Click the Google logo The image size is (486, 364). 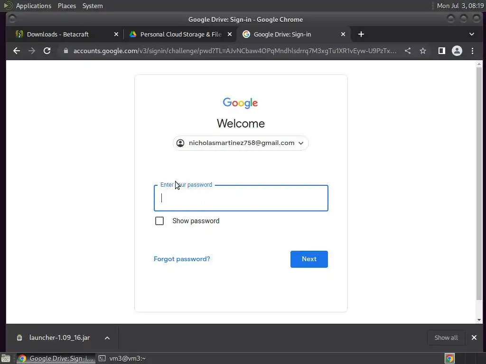click(x=240, y=103)
